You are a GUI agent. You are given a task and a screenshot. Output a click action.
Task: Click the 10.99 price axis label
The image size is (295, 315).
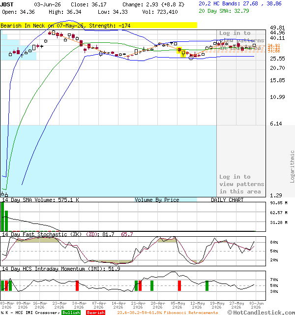pos(277,97)
